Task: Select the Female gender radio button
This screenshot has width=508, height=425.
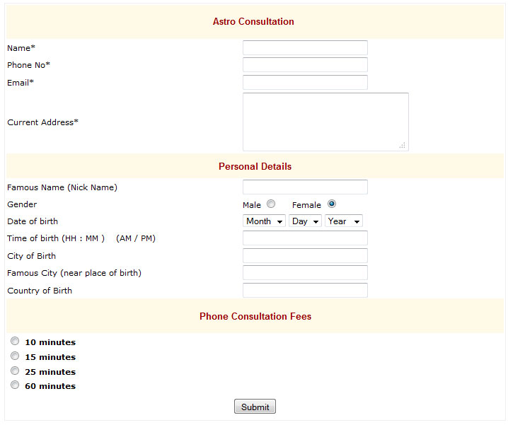Action: (331, 204)
